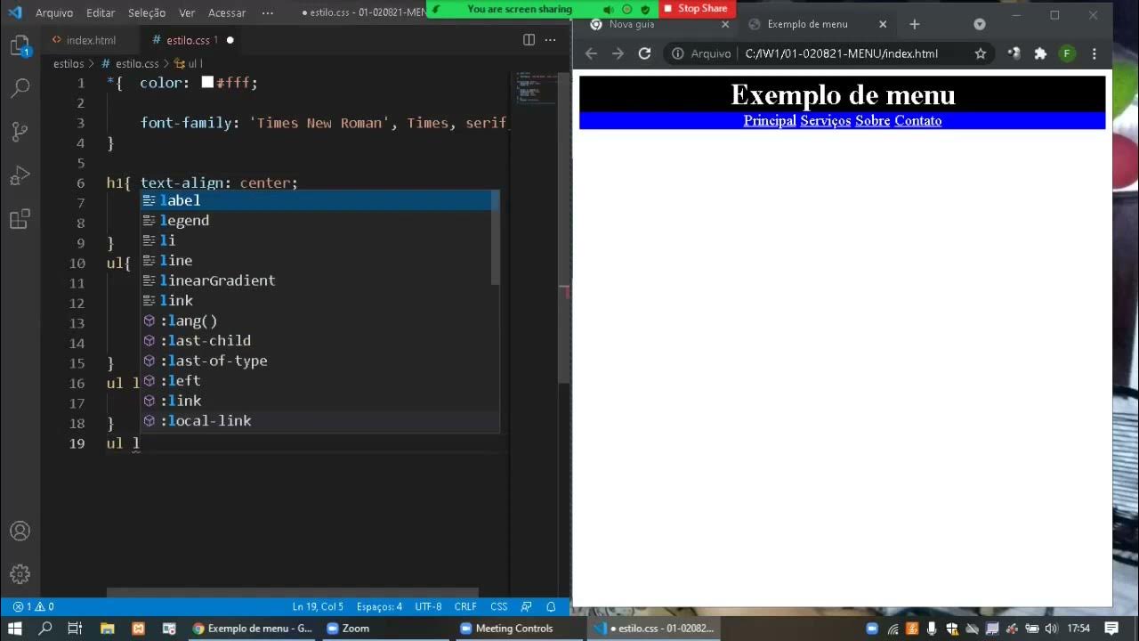
Task: Open Chrome extensions puzzle icon
Action: point(1040,53)
